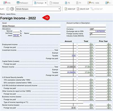Click the T5 tab document icon
Image resolution: width=113 pixels, height=111 pixels.
pyautogui.click(x=66, y=3)
